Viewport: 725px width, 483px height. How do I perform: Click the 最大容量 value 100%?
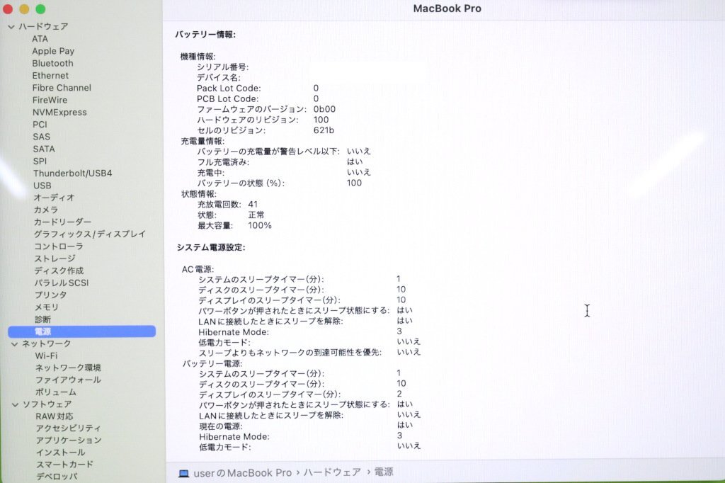[x=259, y=225]
